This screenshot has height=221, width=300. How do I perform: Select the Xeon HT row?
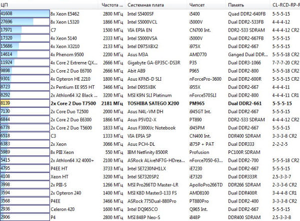[150, 177]
